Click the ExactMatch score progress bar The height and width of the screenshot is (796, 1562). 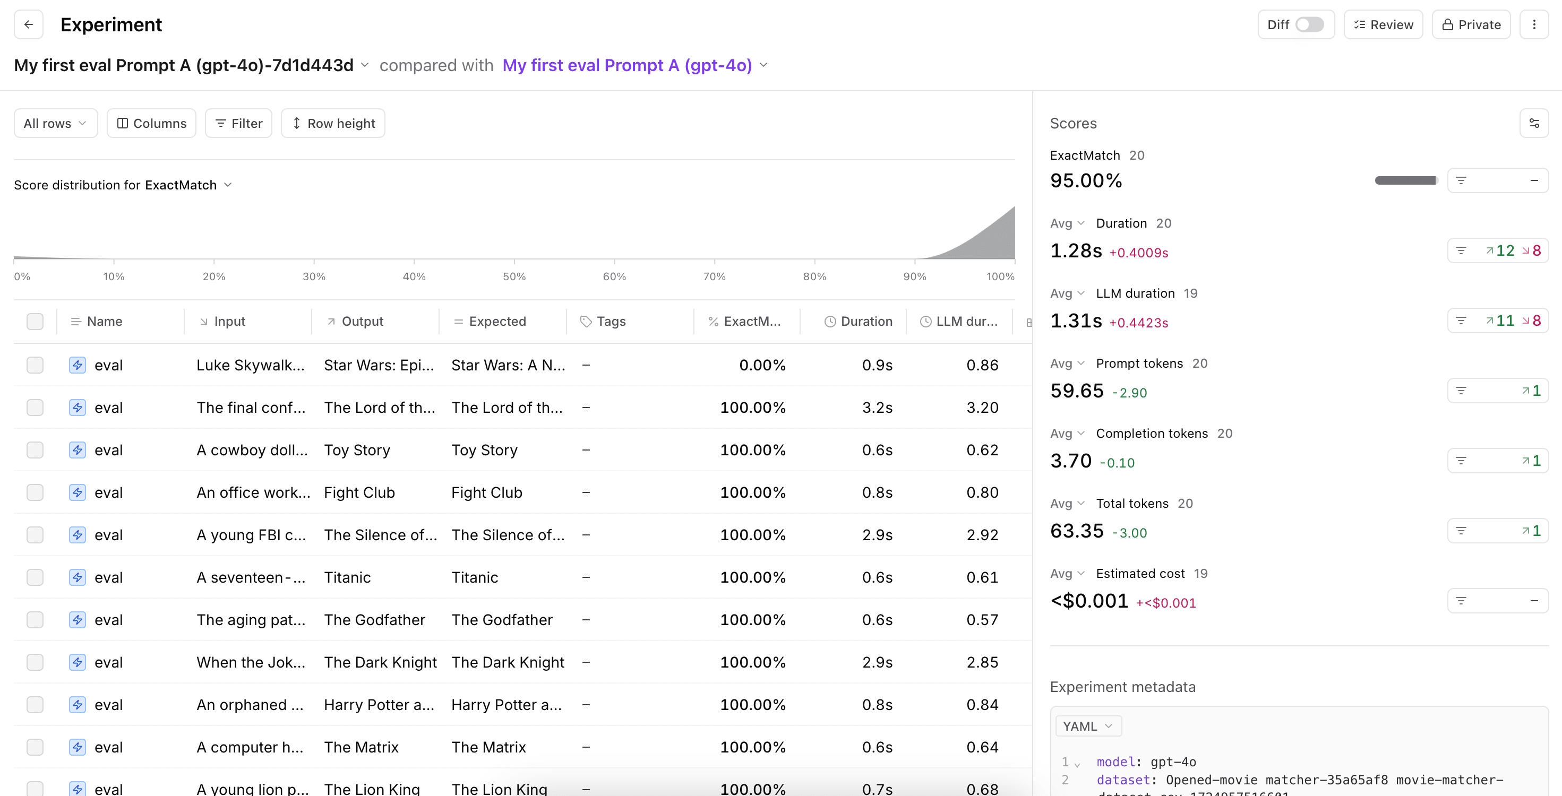click(x=1405, y=180)
